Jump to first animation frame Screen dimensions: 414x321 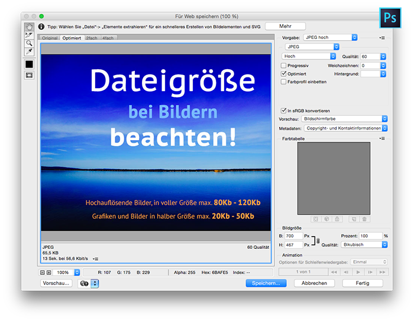[x=334, y=272]
